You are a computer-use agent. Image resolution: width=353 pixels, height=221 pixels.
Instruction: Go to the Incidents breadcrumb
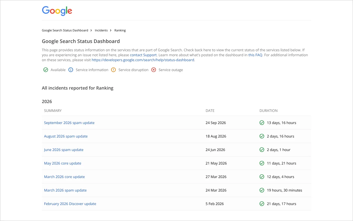pyautogui.click(x=101, y=30)
